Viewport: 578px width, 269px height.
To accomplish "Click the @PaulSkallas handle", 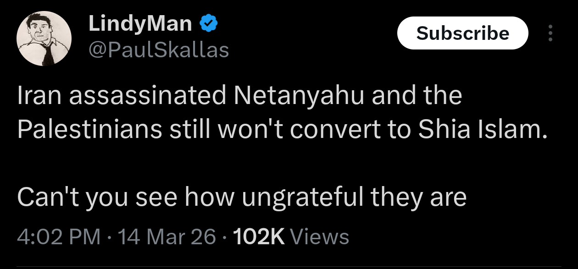I will 158,50.
